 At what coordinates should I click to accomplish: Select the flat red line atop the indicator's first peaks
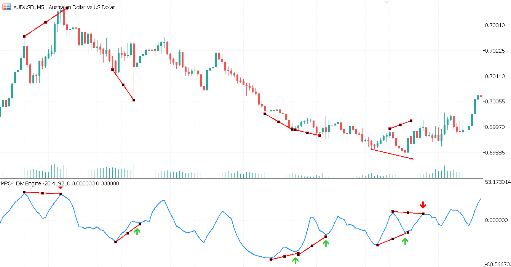42,193
